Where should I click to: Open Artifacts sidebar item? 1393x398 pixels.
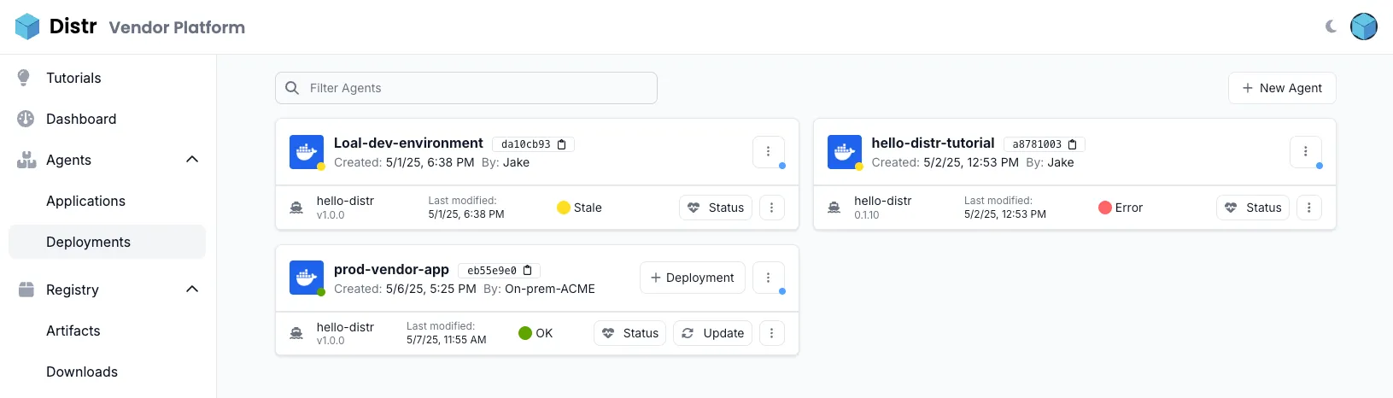pyautogui.click(x=73, y=331)
